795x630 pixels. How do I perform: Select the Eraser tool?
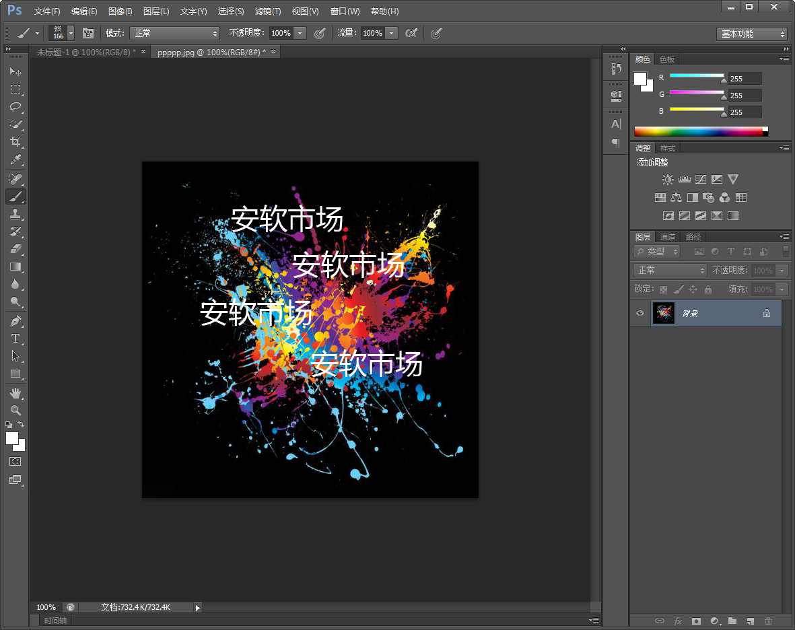click(15, 249)
